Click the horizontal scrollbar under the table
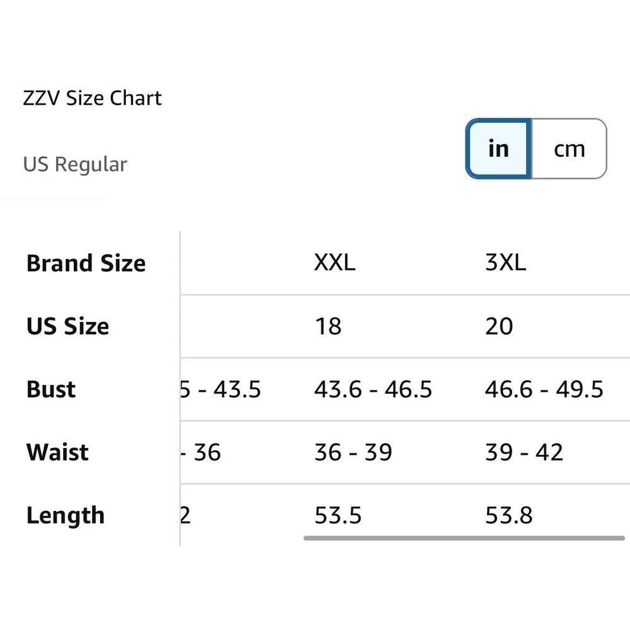630x630 pixels. coord(464,539)
